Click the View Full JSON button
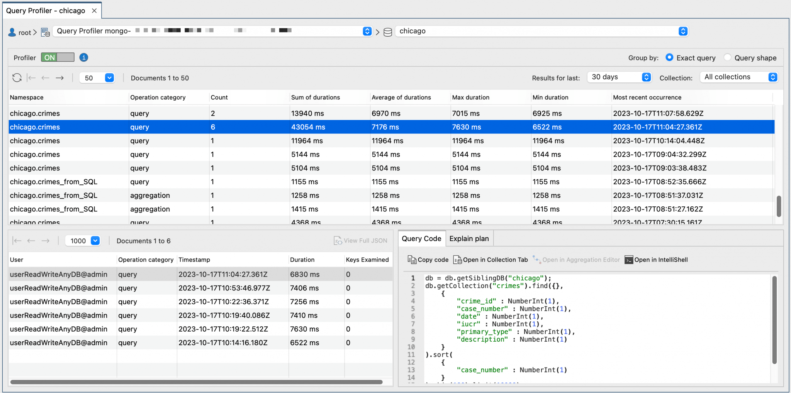The image size is (791, 393). pos(360,240)
